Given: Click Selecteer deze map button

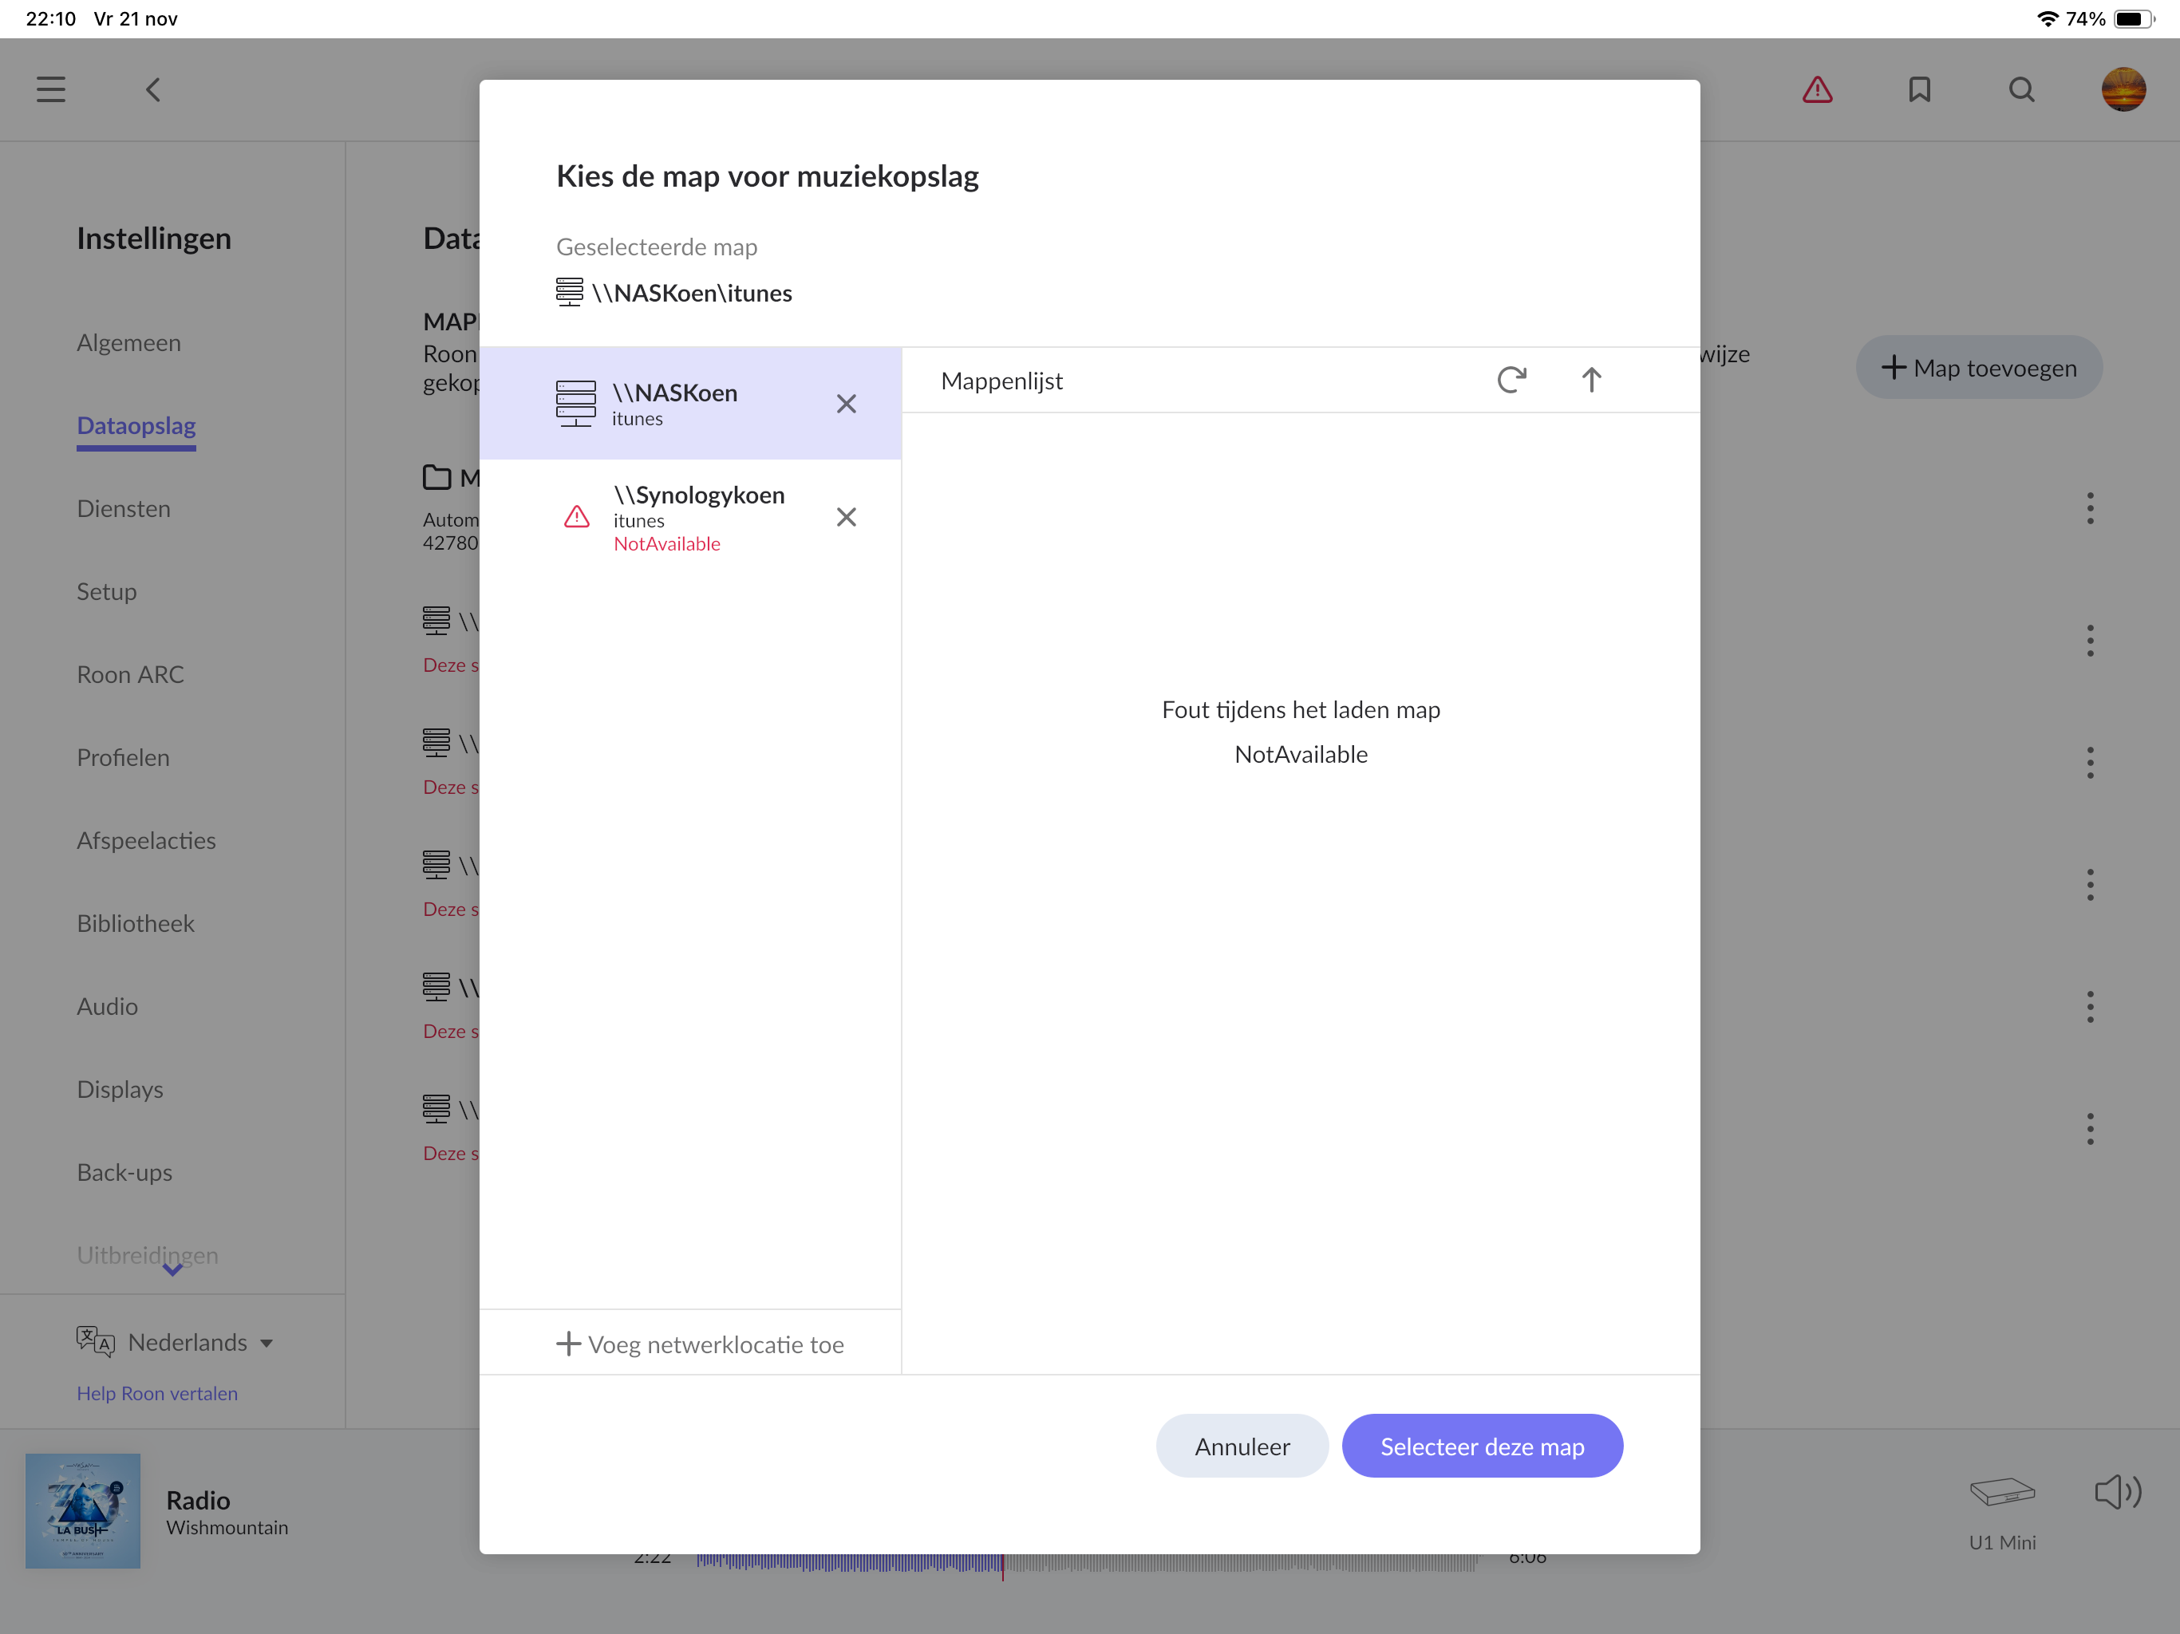Looking at the screenshot, I should [1481, 1446].
